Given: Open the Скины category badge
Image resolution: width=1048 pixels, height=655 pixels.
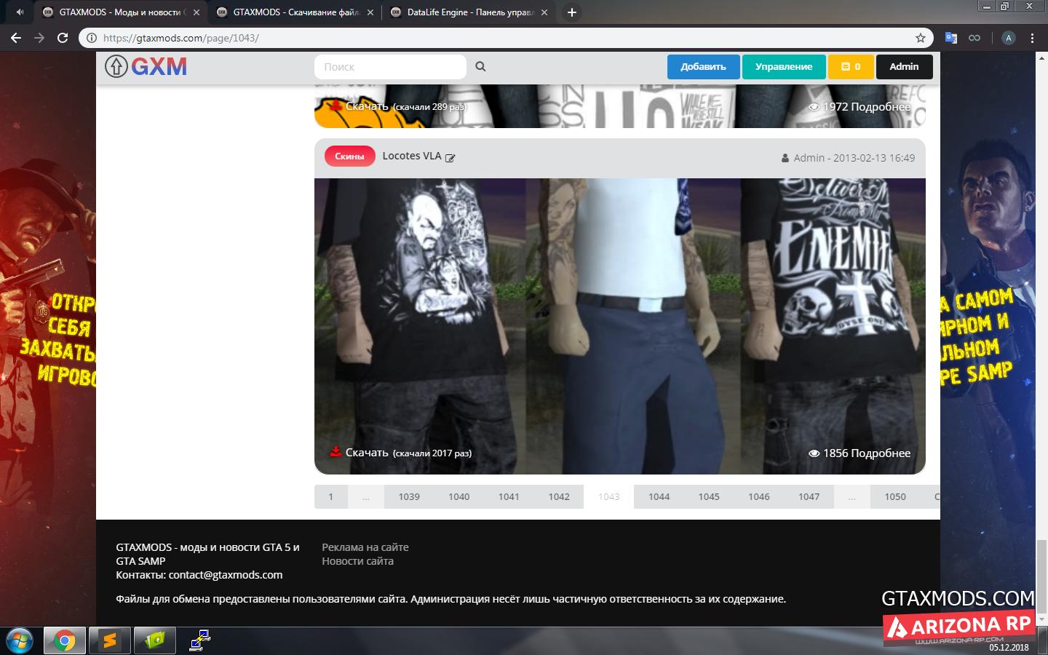Looking at the screenshot, I should coord(349,156).
